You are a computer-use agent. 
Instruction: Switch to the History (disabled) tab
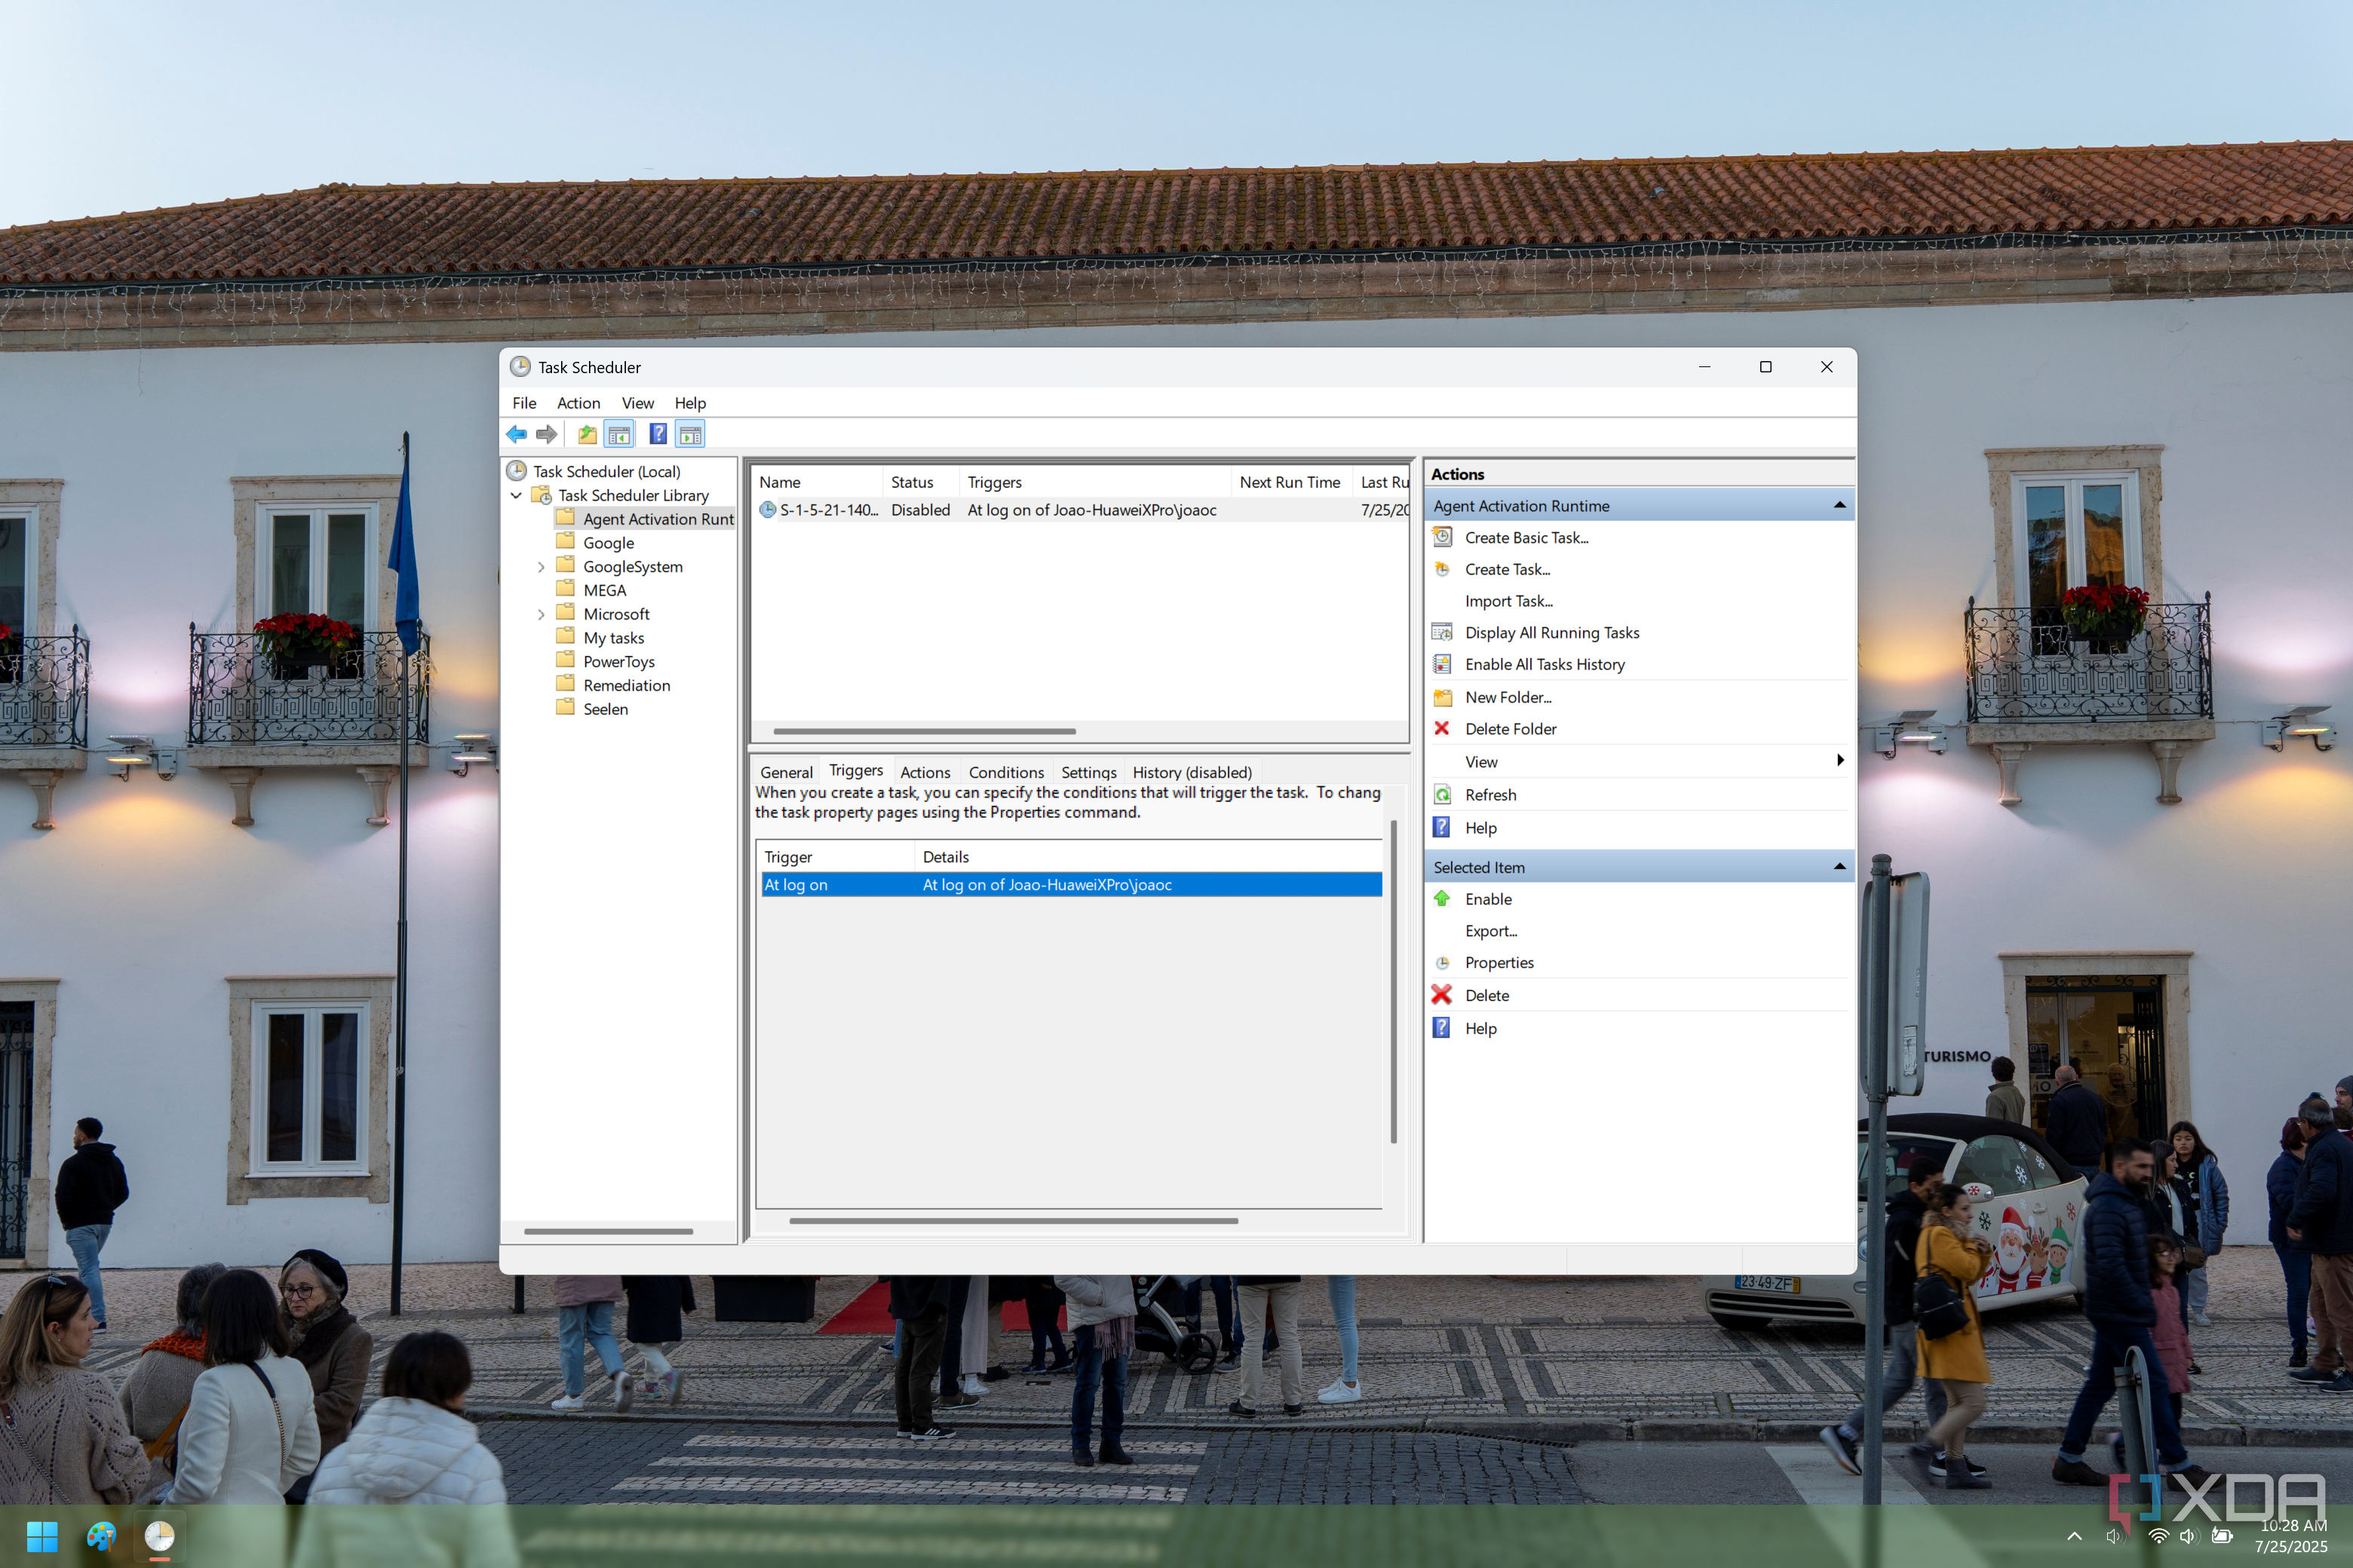point(1192,772)
